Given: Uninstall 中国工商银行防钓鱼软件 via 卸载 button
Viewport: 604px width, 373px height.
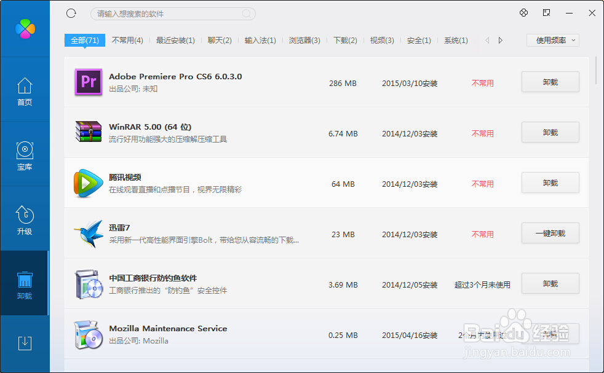Looking at the screenshot, I should click(x=550, y=283).
